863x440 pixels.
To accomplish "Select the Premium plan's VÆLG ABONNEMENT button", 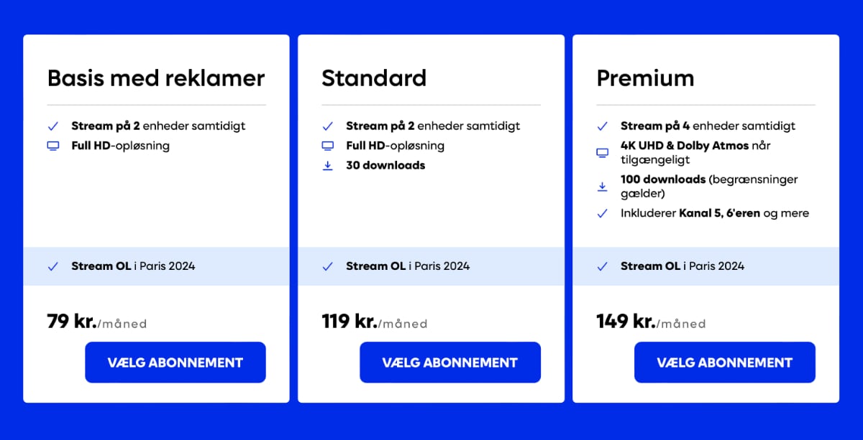I will [724, 362].
